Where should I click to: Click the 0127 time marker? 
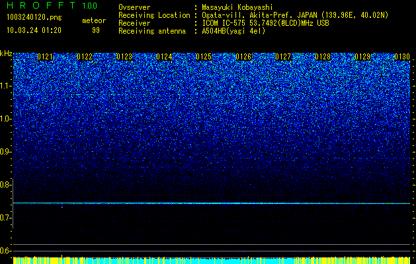283,57
